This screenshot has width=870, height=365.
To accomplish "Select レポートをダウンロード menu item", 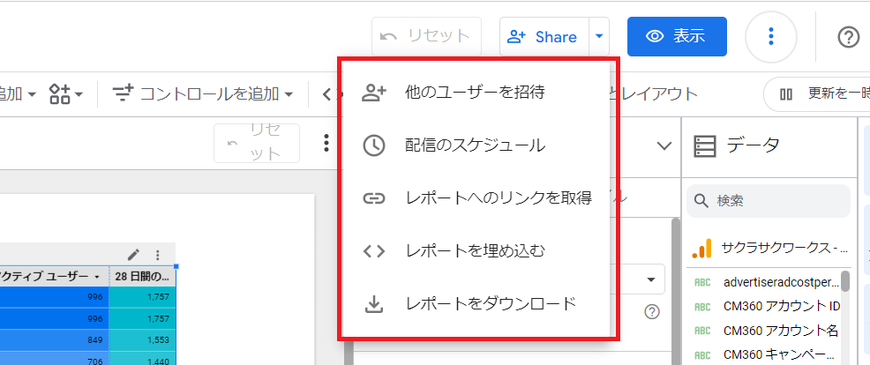I will [476, 303].
